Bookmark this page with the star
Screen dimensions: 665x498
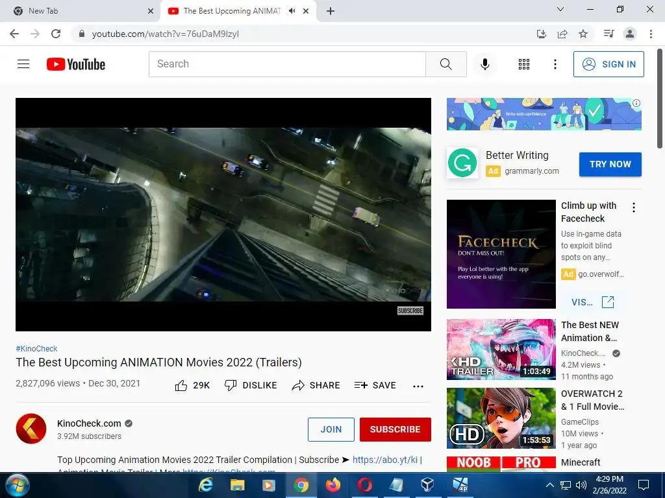(x=583, y=34)
